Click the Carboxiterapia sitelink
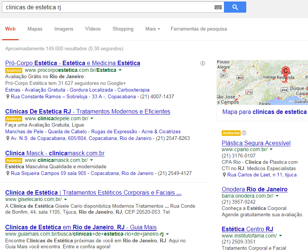The width and height of the screenshot is (308, 252). coord(134,90)
